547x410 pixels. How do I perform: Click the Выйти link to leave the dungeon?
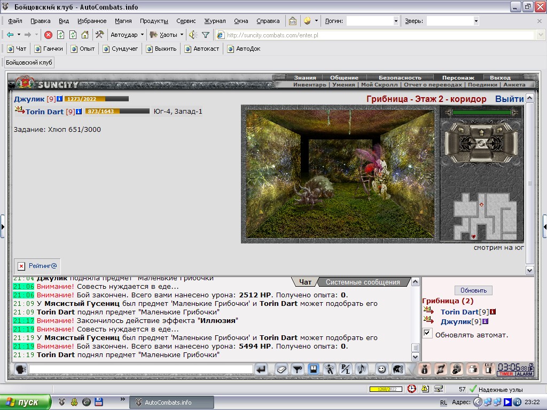coord(509,99)
